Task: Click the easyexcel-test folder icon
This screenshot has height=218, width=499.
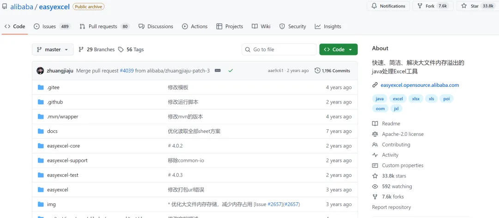Action: [x=40, y=175]
